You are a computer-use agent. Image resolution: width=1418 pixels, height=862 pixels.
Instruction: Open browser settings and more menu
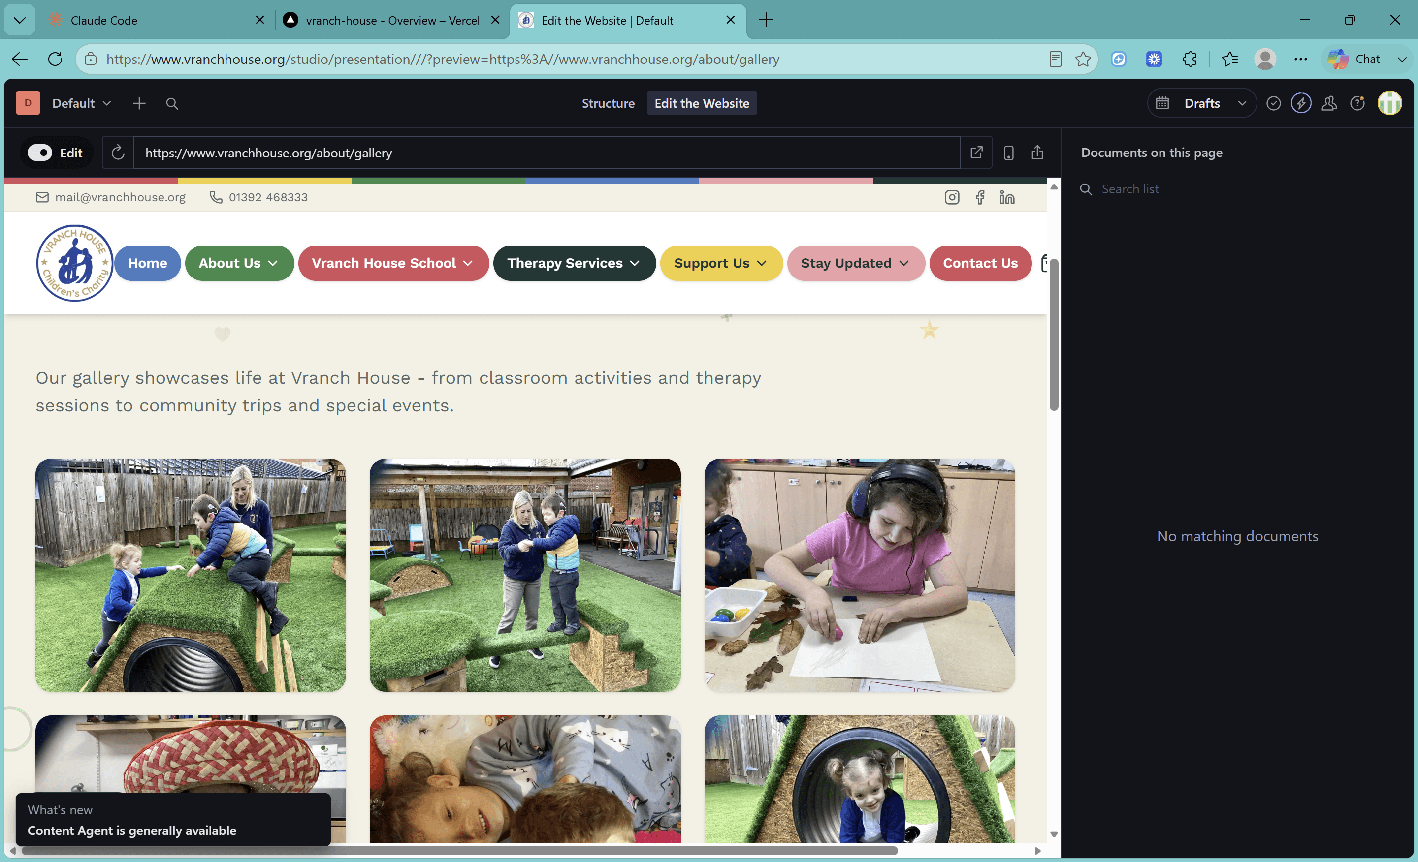click(1300, 59)
